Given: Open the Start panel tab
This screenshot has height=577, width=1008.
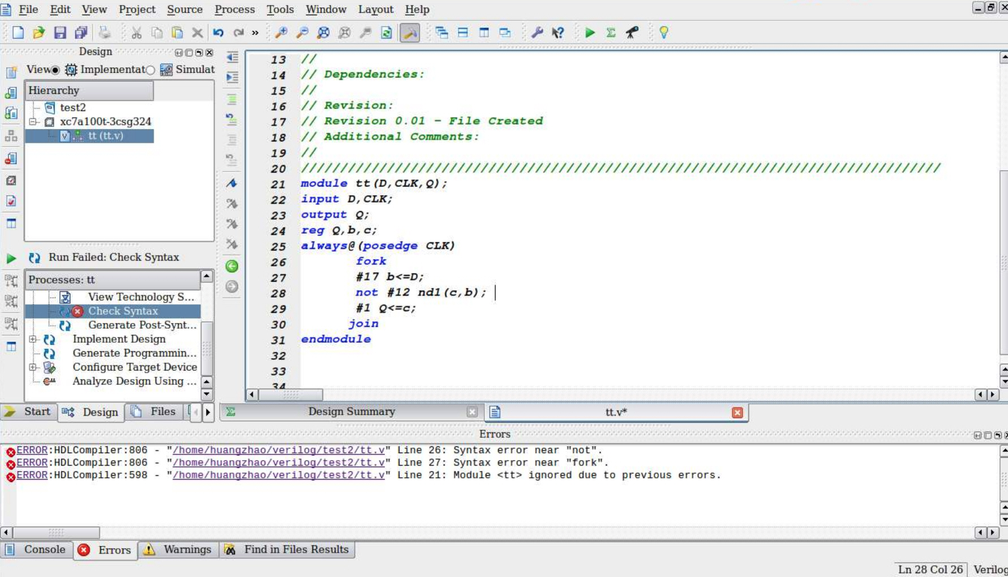Looking at the screenshot, I should (x=28, y=412).
